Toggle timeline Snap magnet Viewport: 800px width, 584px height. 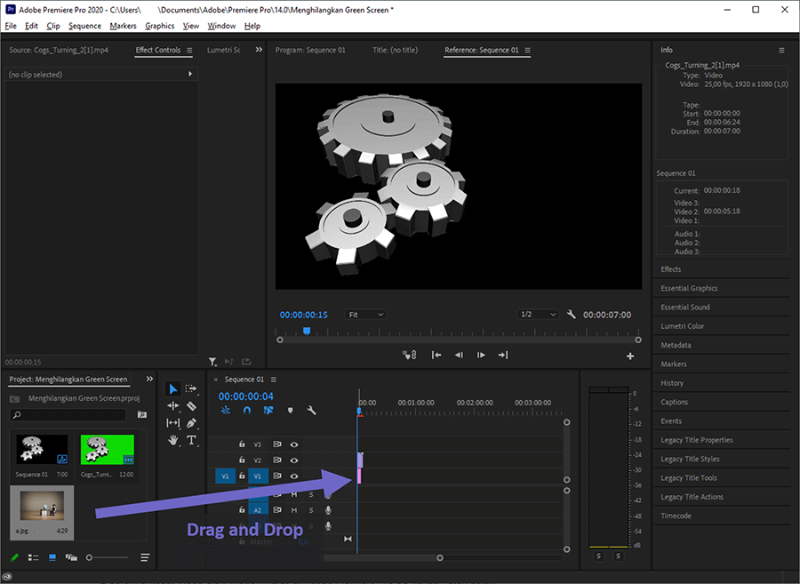(247, 410)
